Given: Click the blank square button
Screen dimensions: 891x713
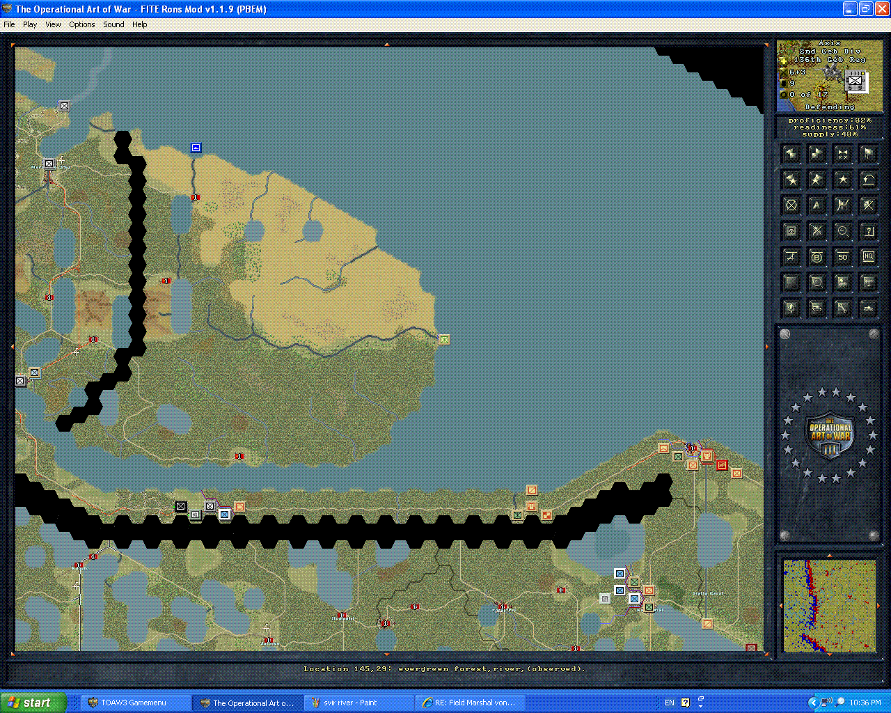Looking at the screenshot, I should tap(791, 283).
